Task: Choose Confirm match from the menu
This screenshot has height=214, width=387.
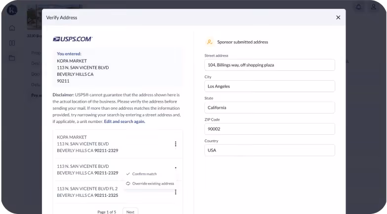Action: (141, 174)
